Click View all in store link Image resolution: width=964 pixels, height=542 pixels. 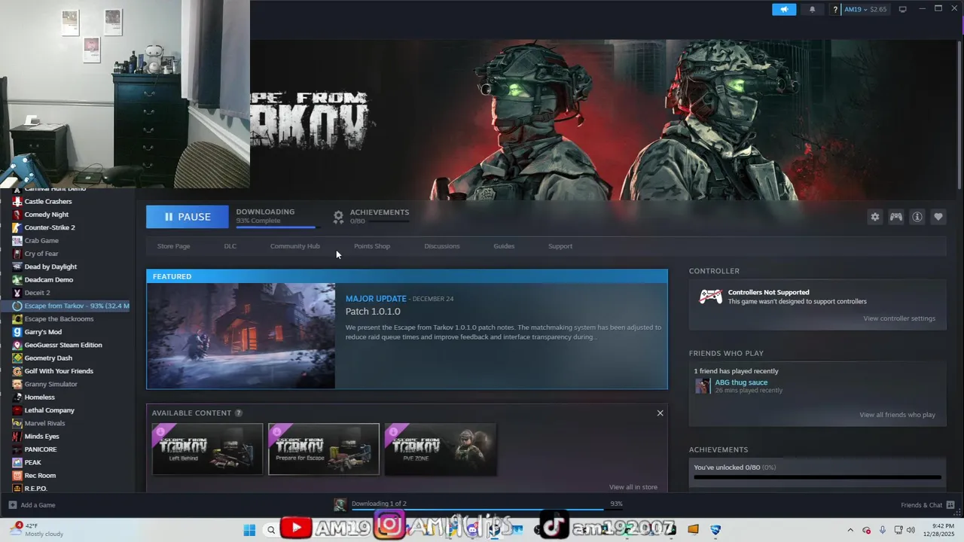pos(633,487)
